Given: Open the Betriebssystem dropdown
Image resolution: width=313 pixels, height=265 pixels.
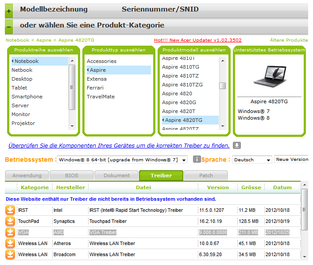Looking at the screenshot, I should coord(122,160).
